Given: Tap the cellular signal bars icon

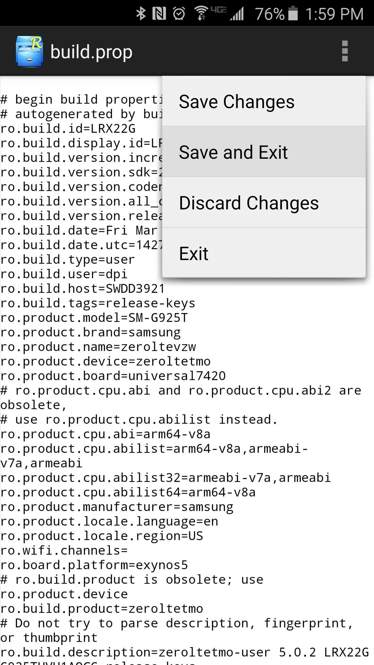Looking at the screenshot, I should point(237,14).
